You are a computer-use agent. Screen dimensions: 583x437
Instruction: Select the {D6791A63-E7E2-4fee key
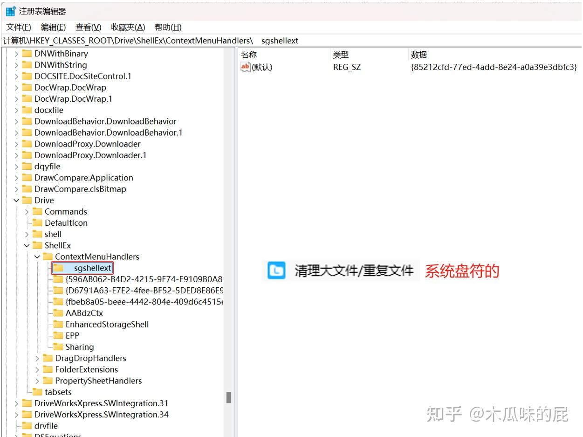coord(144,291)
